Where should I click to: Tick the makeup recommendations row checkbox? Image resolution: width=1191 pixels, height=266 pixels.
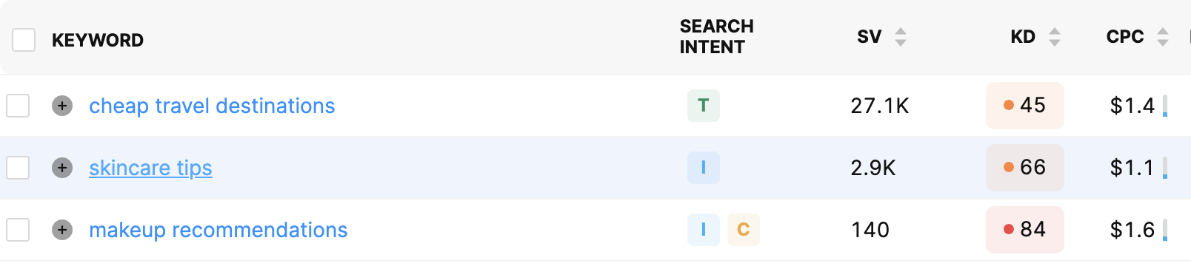click(18, 230)
